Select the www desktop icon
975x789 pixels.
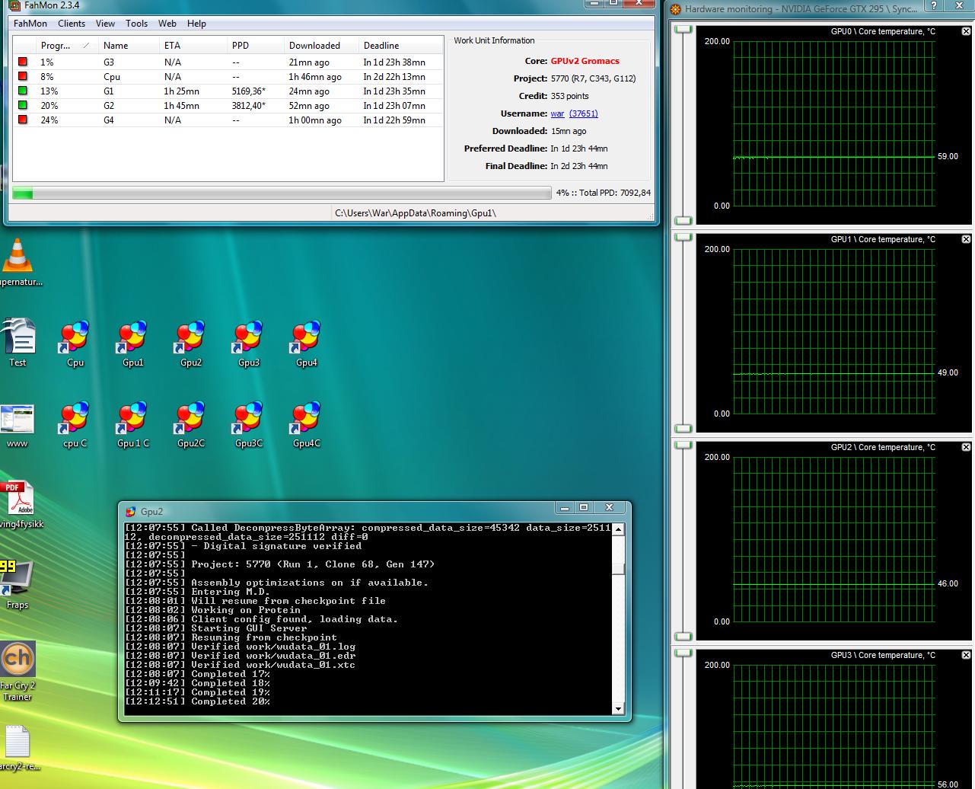[18, 426]
